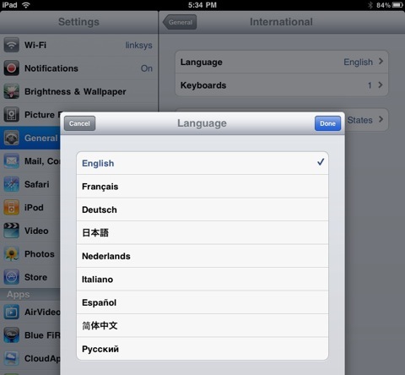Screen dimensions: 405x375
Task: Tap the Store settings icon
Action: (x=11, y=277)
